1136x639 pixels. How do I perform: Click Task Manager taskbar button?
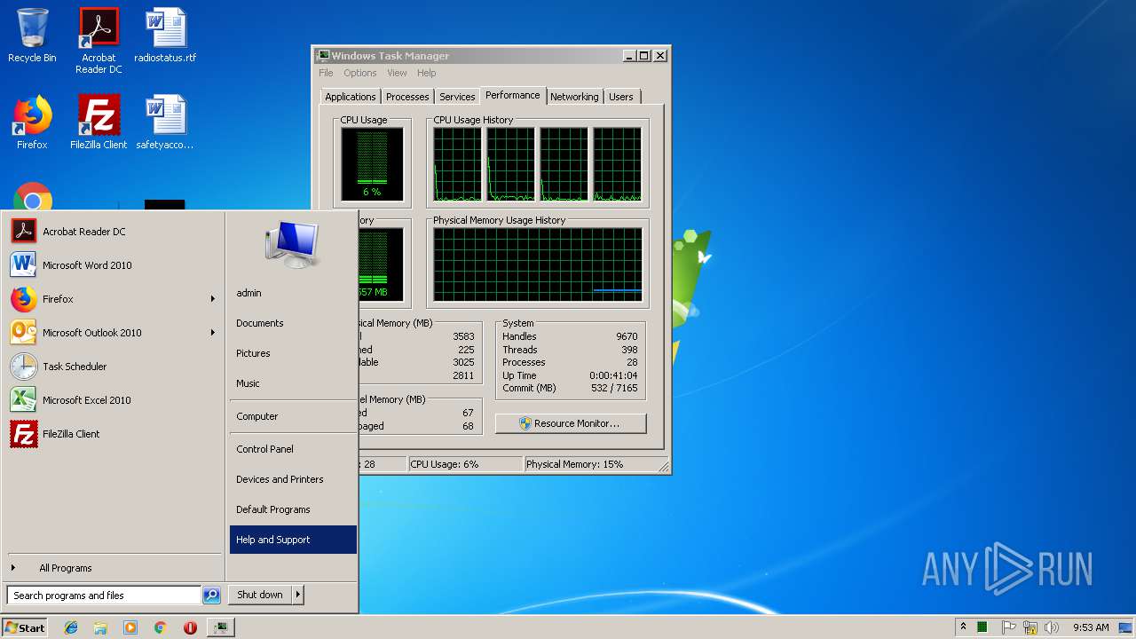click(x=220, y=627)
